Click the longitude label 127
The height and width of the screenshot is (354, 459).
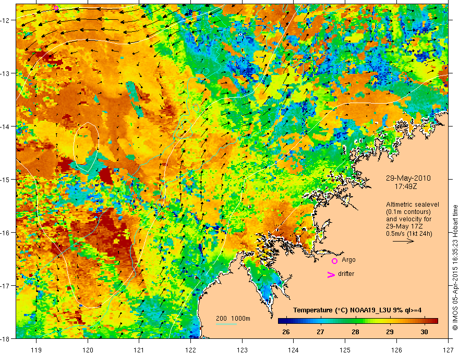[448, 350]
